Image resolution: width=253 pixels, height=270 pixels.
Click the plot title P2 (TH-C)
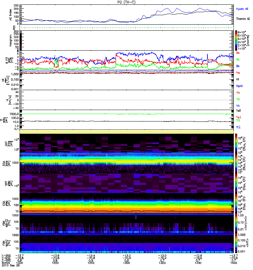click(126, 2)
